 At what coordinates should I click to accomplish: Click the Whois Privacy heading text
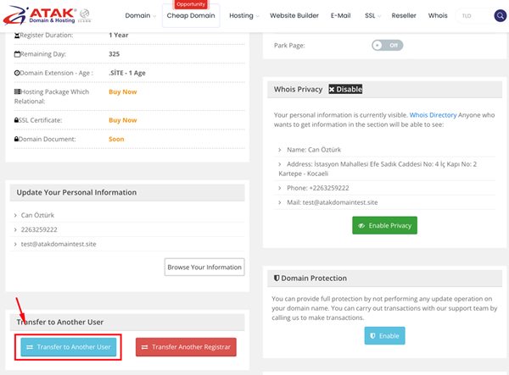click(x=298, y=90)
